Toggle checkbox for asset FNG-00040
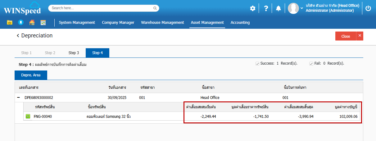 [x=28, y=117]
